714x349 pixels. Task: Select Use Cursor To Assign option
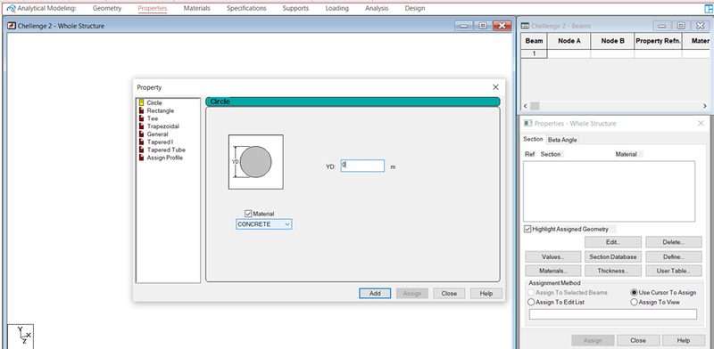634,293
